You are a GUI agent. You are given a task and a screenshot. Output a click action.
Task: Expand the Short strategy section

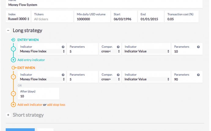point(8,115)
